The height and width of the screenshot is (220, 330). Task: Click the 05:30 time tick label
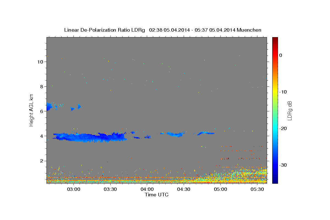[x=257, y=189]
